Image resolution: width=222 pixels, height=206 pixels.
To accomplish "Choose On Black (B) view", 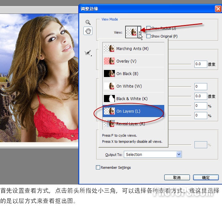I will [x=133, y=73].
